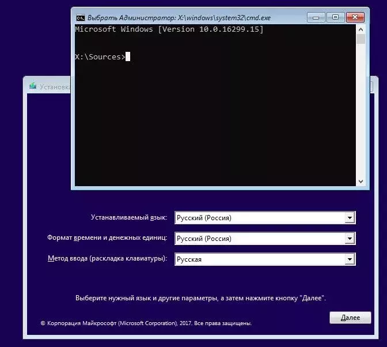Screen dimensions: 387x347
Task: Click the scrollbar thumb in the command prompt
Action: pyautogui.click(x=361, y=39)
